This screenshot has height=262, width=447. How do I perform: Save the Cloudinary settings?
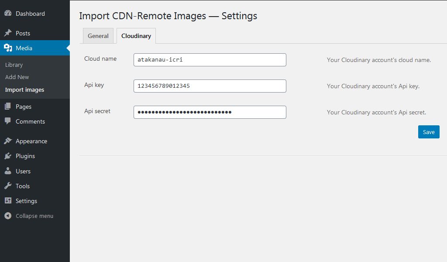428,132
